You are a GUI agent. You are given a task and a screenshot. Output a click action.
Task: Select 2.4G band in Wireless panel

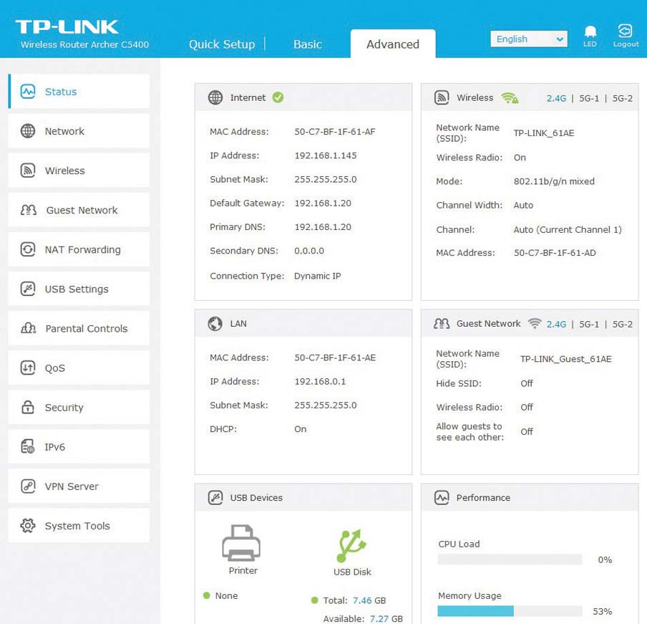(556, 98)
